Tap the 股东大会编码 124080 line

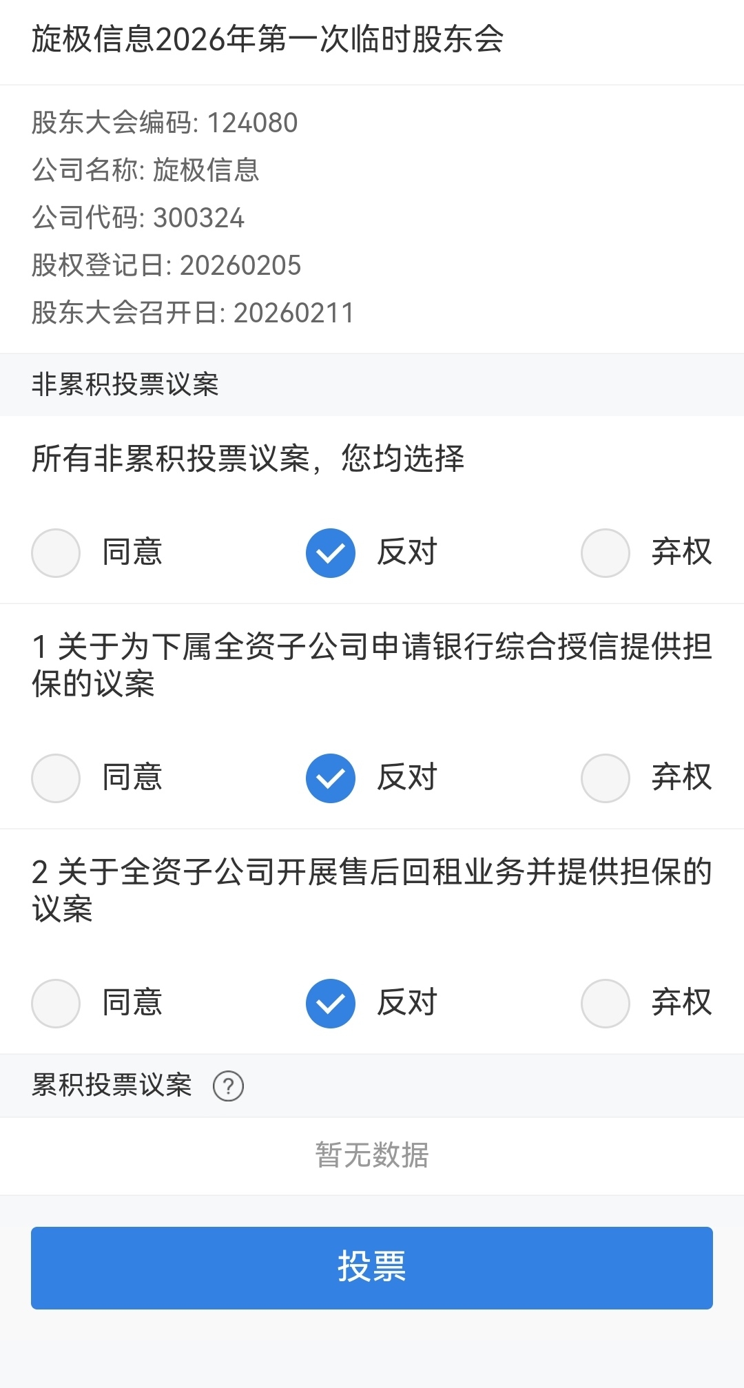[x=165, y=123]
